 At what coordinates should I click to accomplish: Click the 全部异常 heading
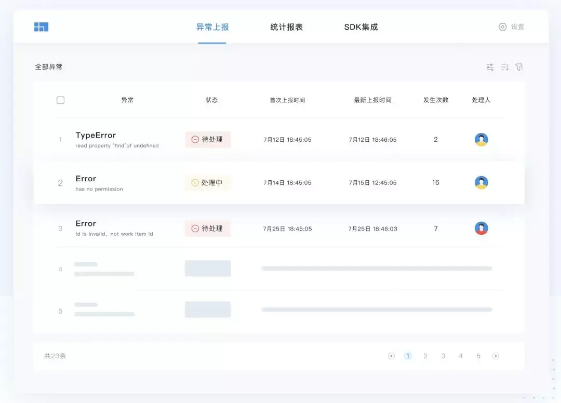[49, 67]
